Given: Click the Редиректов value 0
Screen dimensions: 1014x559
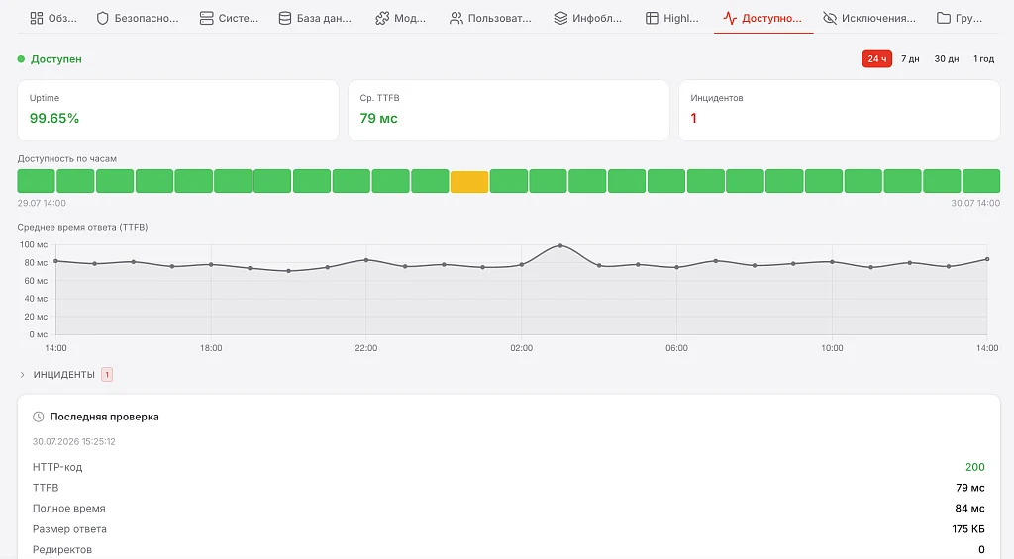Looking at the screenshot, I should tap(981, 550).
